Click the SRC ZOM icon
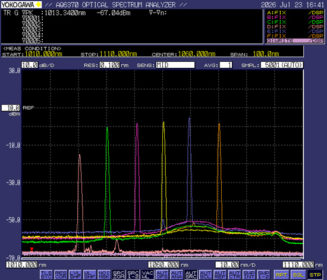327x280 pixels. coord(119,275)
